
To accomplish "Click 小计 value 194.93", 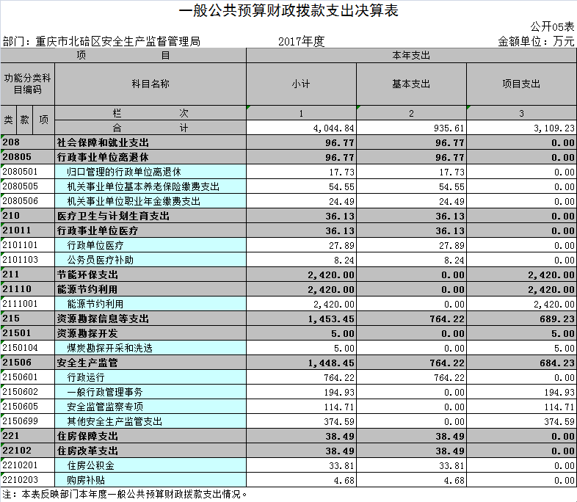I will click(301, 392).
